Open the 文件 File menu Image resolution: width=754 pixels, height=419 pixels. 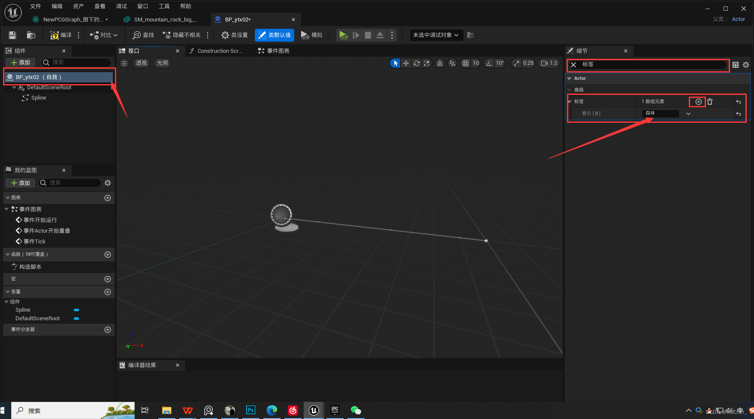pos(36,6)
